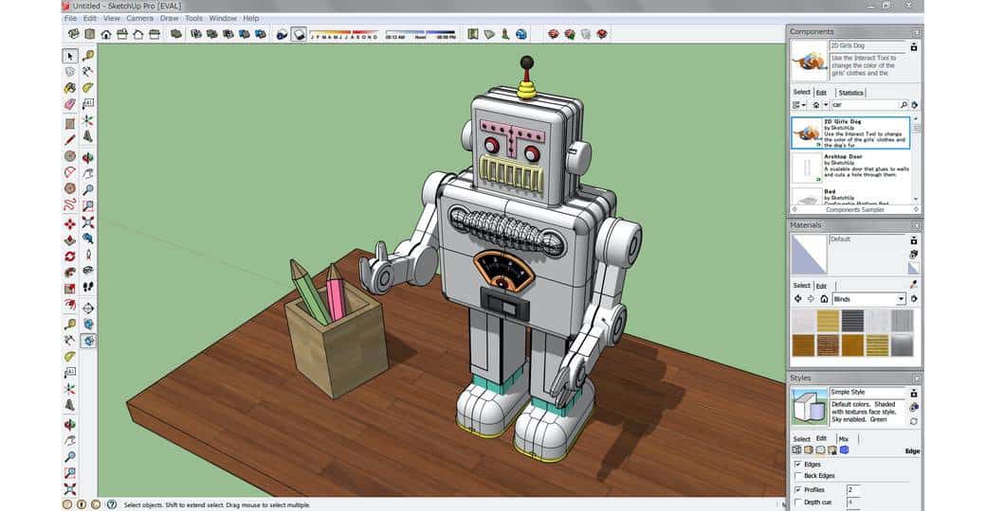Switch to the Iso view icon
This screenshot has height=511, width=986.
[x=74, y=34]
